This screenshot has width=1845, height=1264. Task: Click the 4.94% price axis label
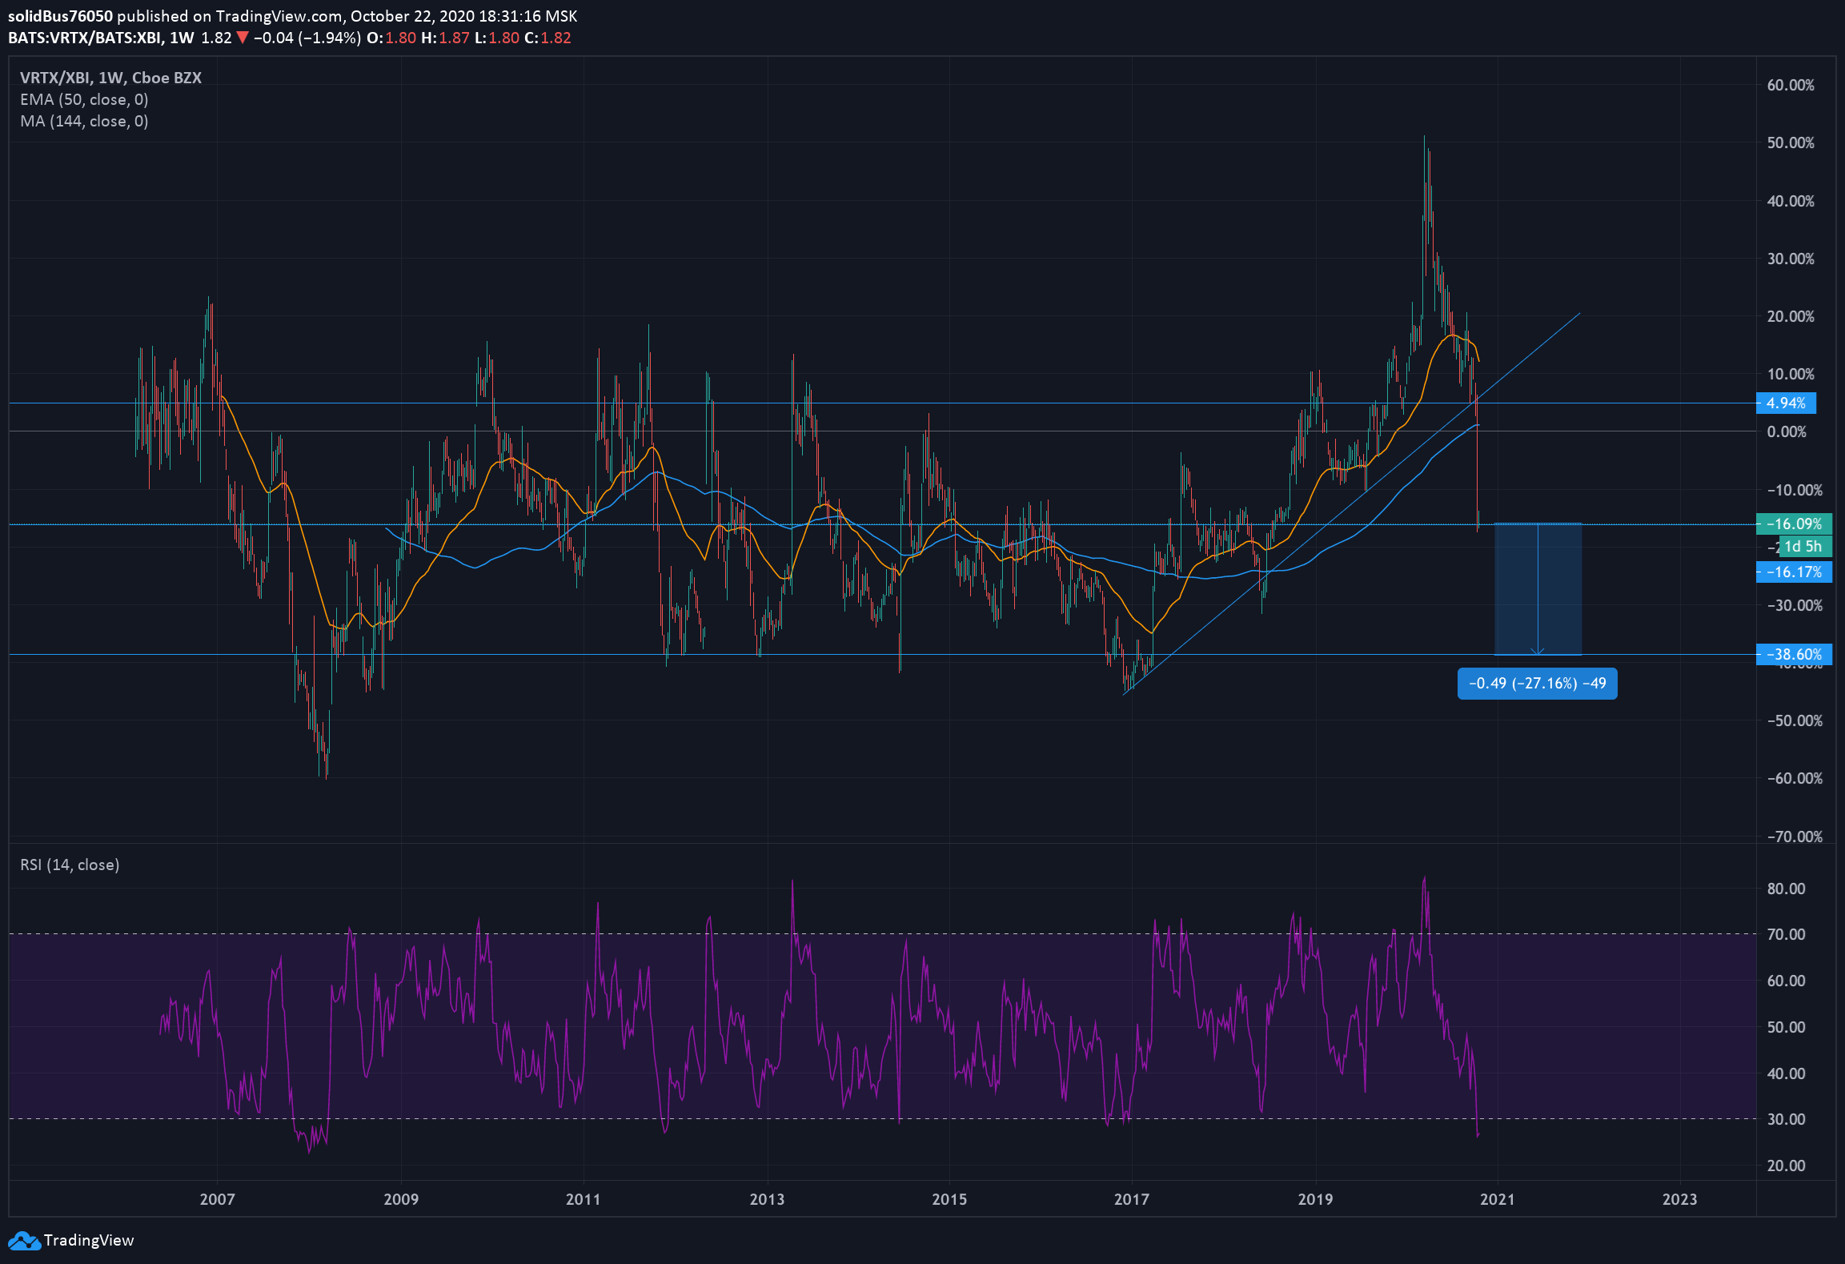[1786, 403]
